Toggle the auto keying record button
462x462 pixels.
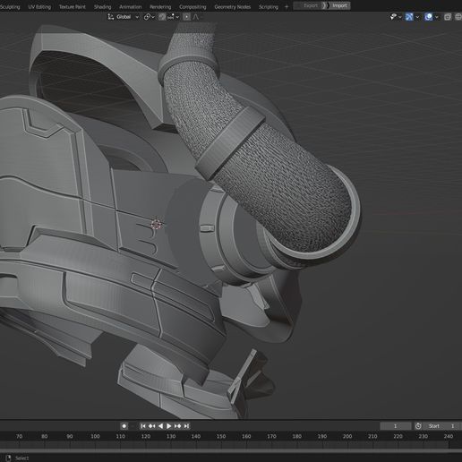pos(124,426)
